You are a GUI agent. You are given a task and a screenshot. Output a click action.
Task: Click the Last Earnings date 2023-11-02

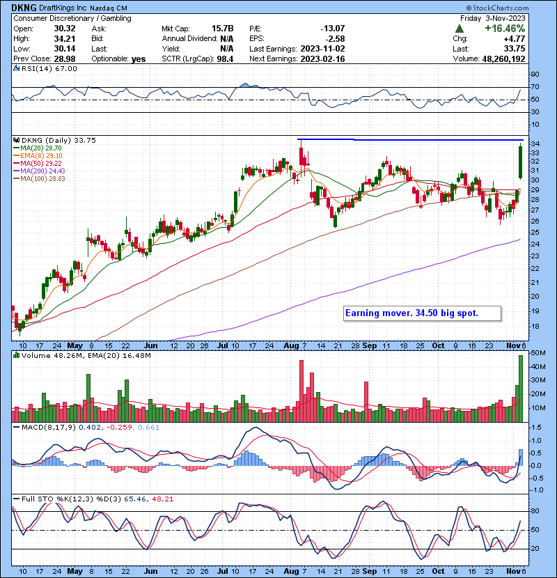click(x=322, y=49)
